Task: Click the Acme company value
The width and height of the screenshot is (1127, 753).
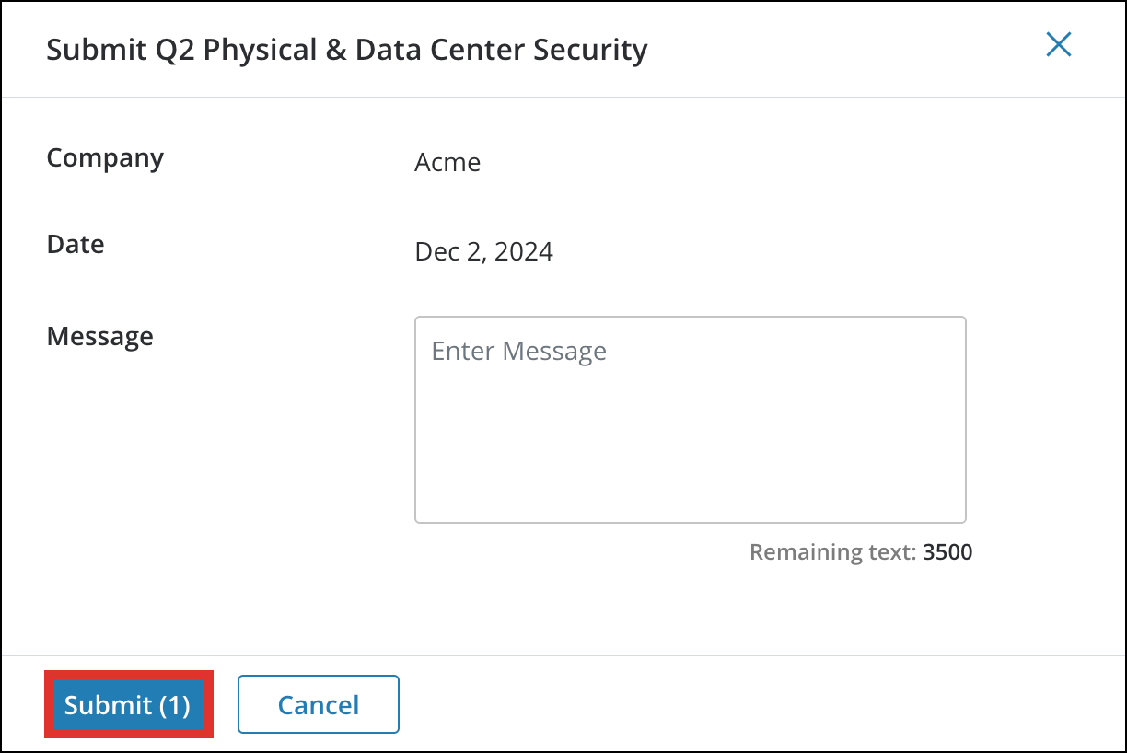Action: tap(447, 163)
